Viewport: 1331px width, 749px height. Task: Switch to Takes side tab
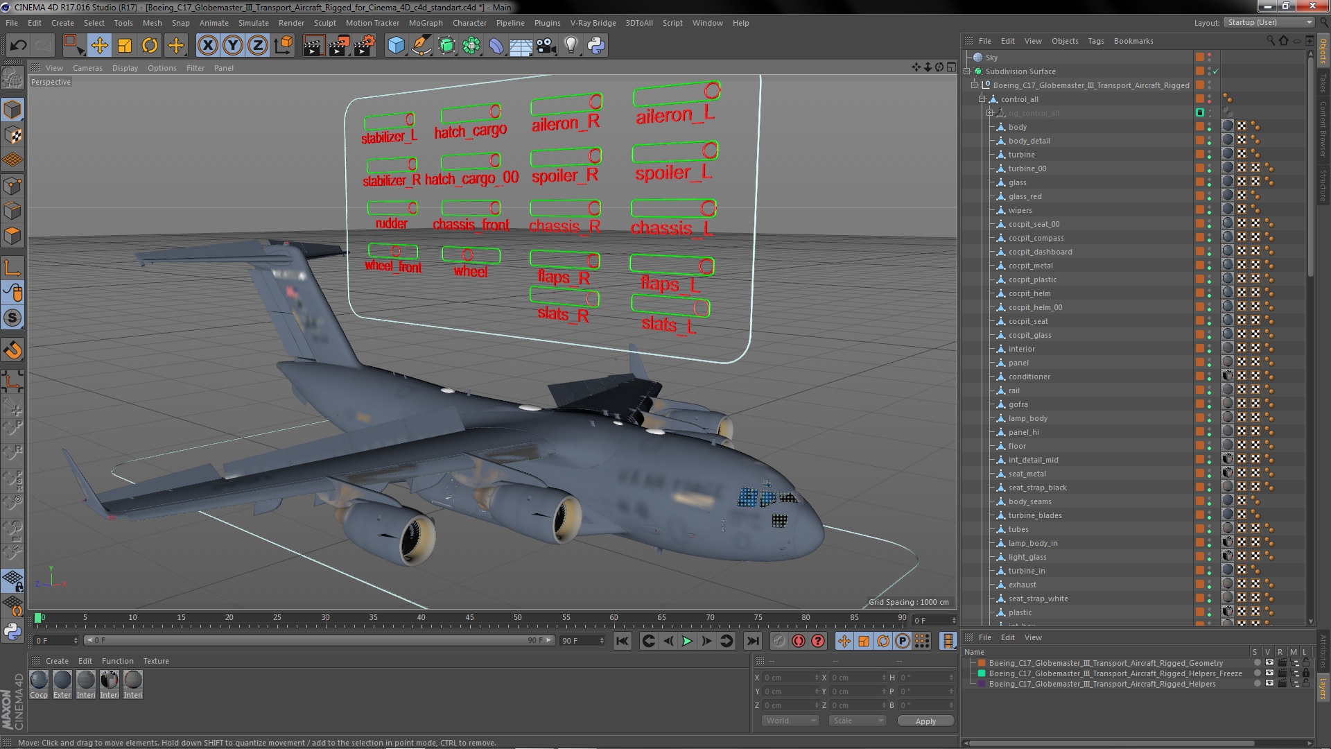tap(1323, 83)
